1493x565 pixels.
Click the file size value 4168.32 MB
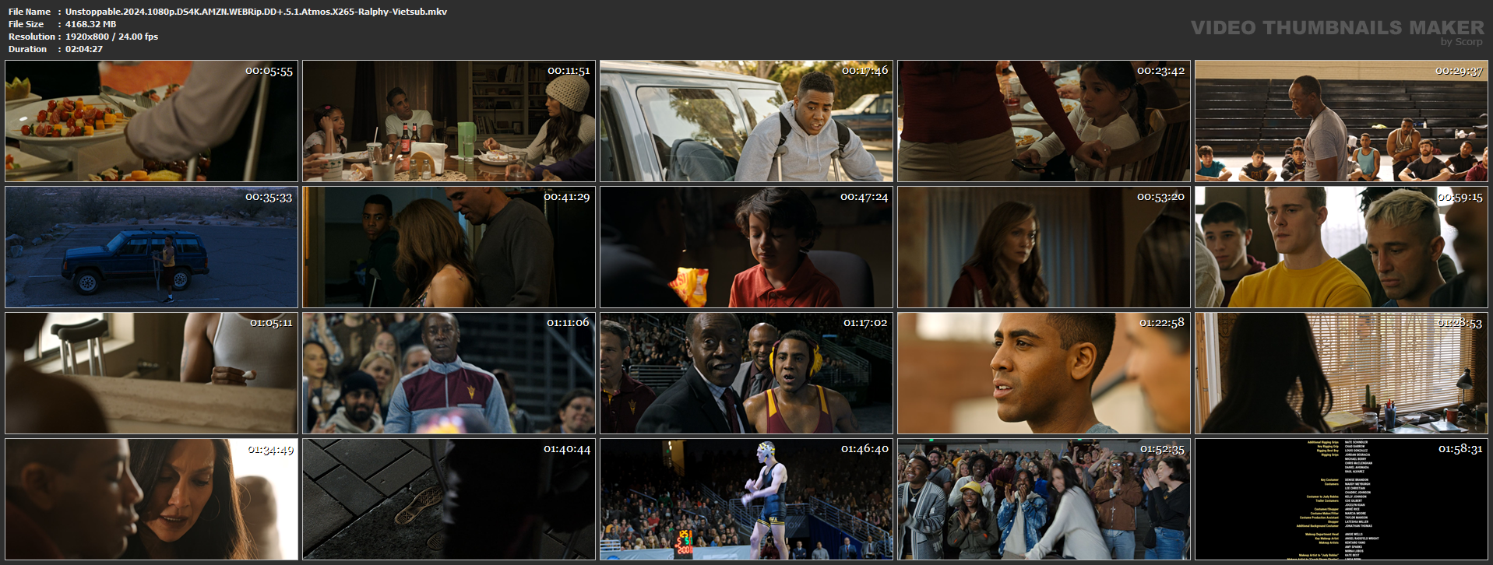(x=90, y=24)
